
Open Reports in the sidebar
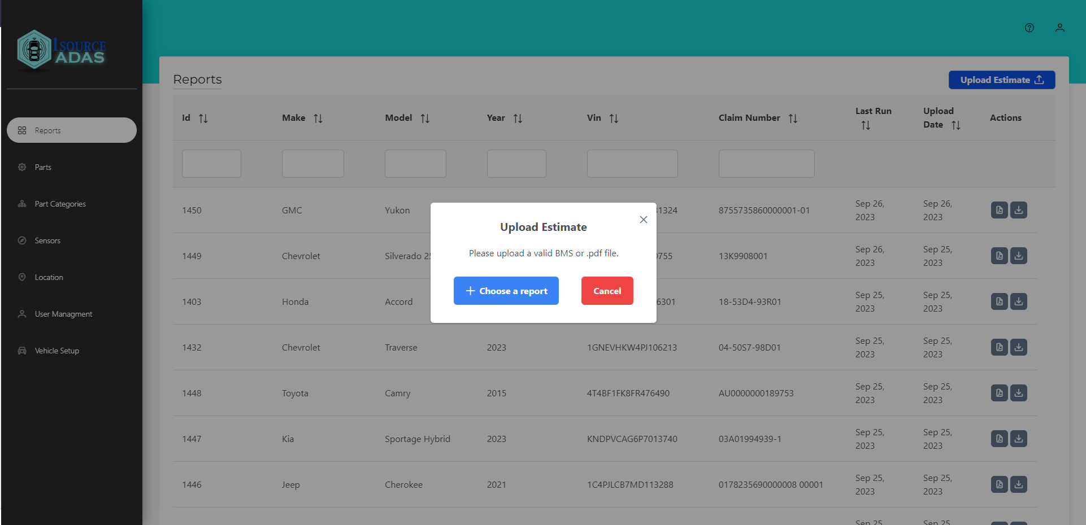tap(72, 130)
